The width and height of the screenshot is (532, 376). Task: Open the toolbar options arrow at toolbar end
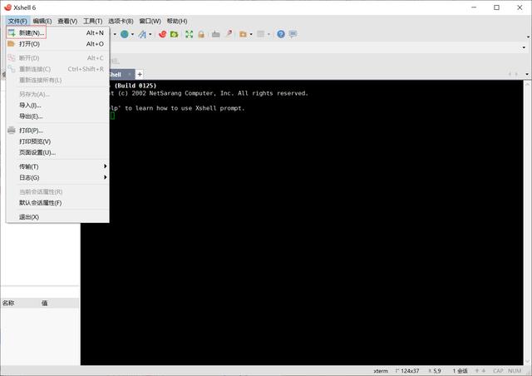tap(528, 37)
